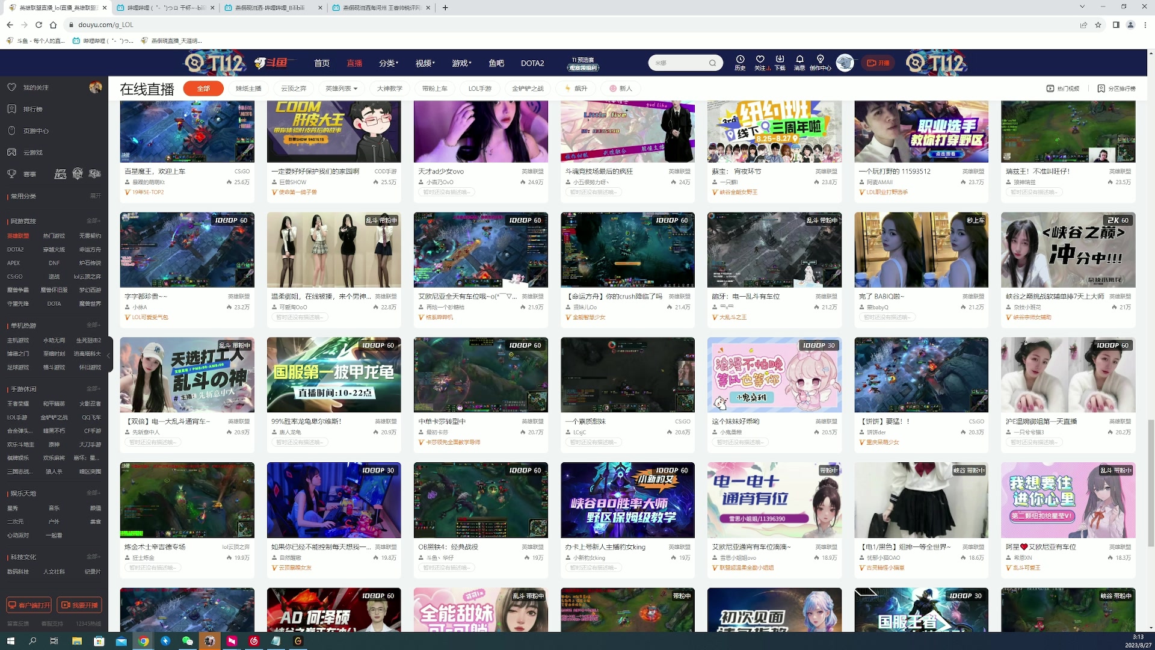Expand the 英雄列表 dropdown
Viewport: 1155px width, 650px height.
click(x=339, y=88)
